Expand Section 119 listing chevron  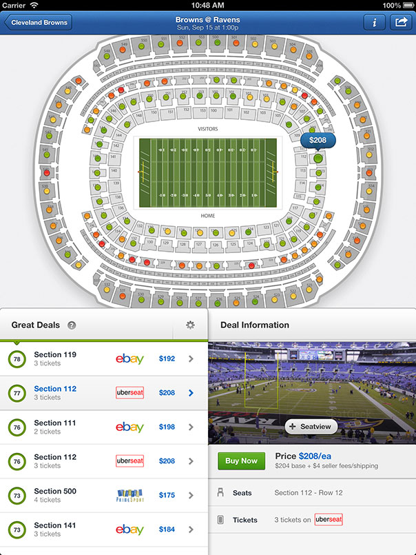191,359
